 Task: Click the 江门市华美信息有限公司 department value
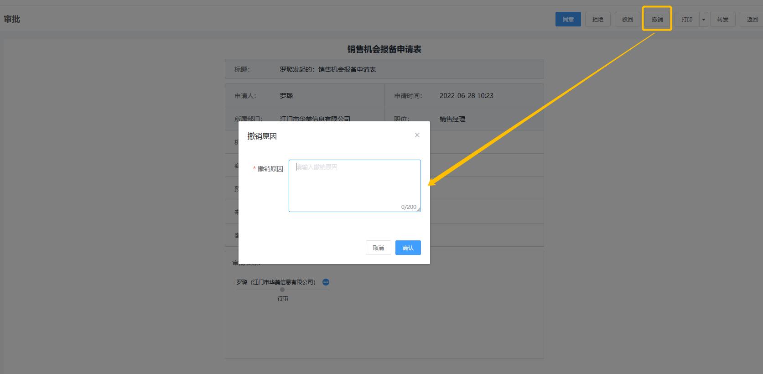[x=315, y=119]
